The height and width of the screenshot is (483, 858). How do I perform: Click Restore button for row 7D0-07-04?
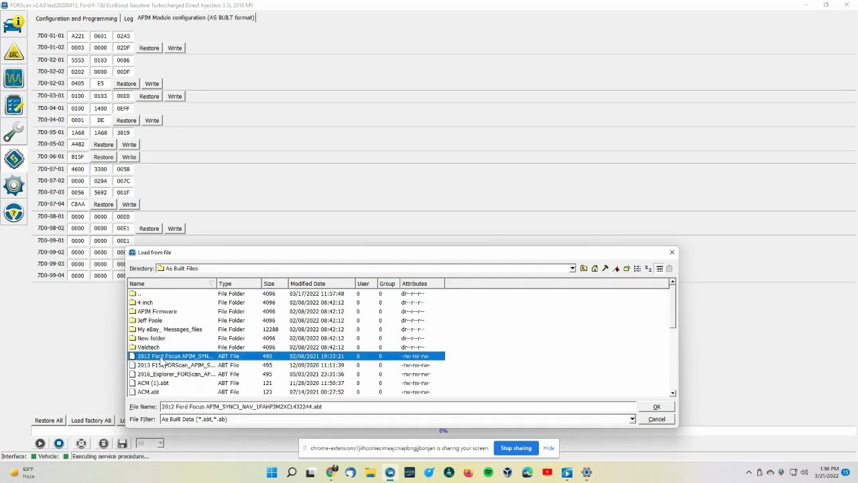103,205
